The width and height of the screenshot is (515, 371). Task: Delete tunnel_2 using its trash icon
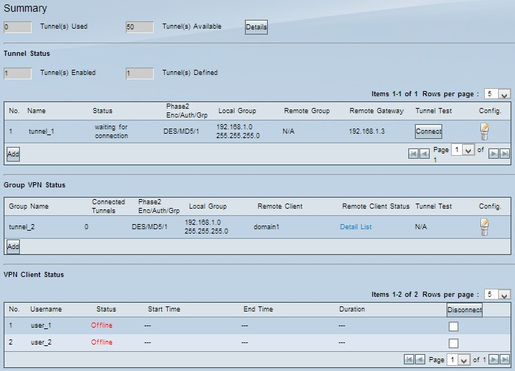(x=484, y=231)
